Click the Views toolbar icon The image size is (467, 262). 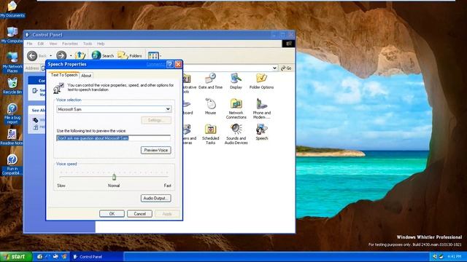click(x=153, y=55)
